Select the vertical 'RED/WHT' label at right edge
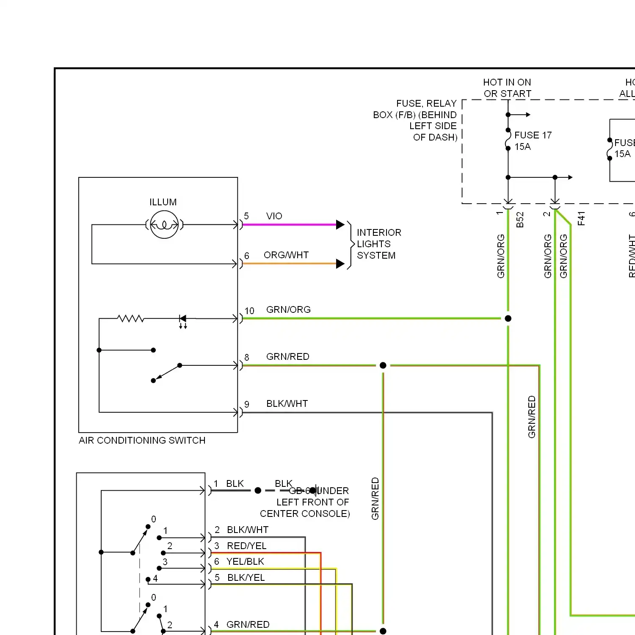Image resolution: width=635 pixels, height=635 pixels. [x=631, y=256]
